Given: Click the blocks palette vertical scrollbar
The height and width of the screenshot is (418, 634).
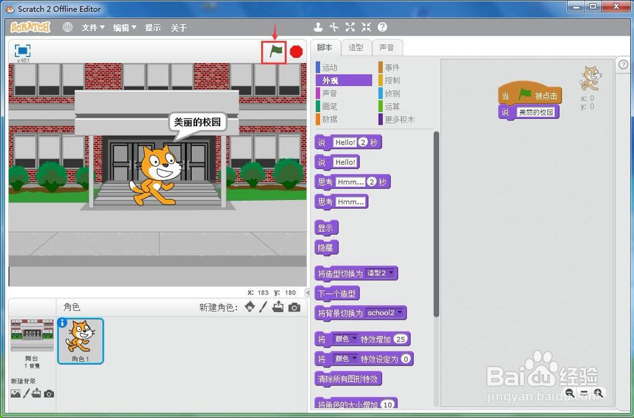Looking at the screenshot, I should coord(436,224).
